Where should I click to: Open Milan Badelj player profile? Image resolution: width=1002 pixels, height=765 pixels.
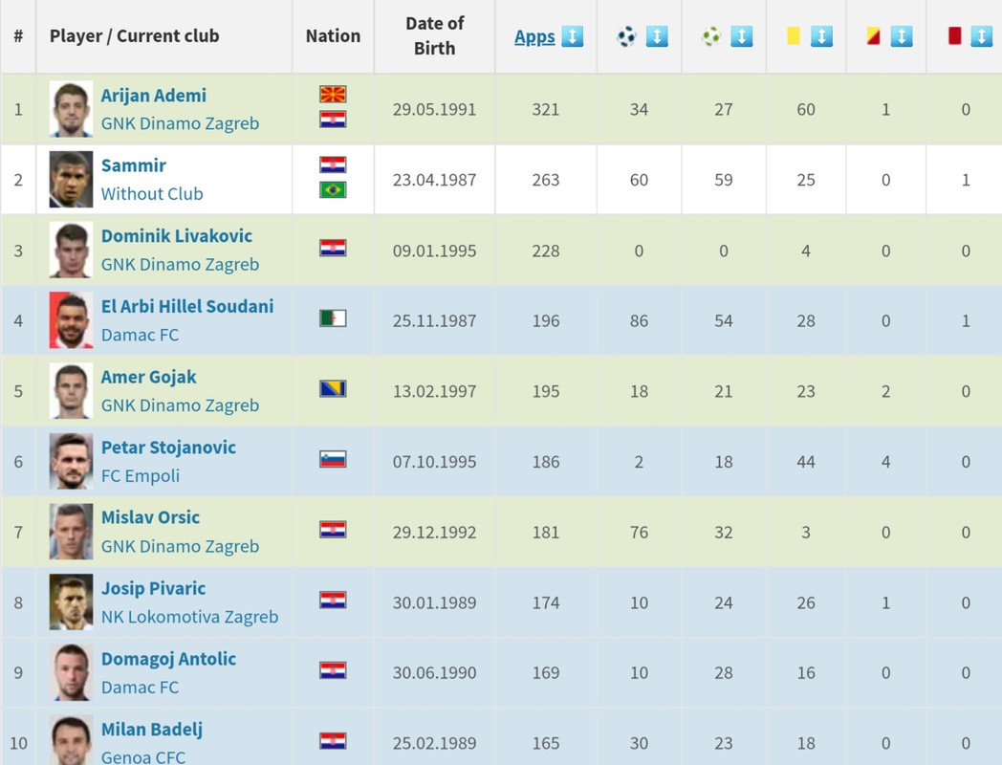(x=151, y=730)
